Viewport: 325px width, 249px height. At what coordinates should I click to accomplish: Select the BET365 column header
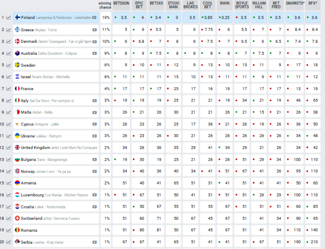[x=156, y=3]
